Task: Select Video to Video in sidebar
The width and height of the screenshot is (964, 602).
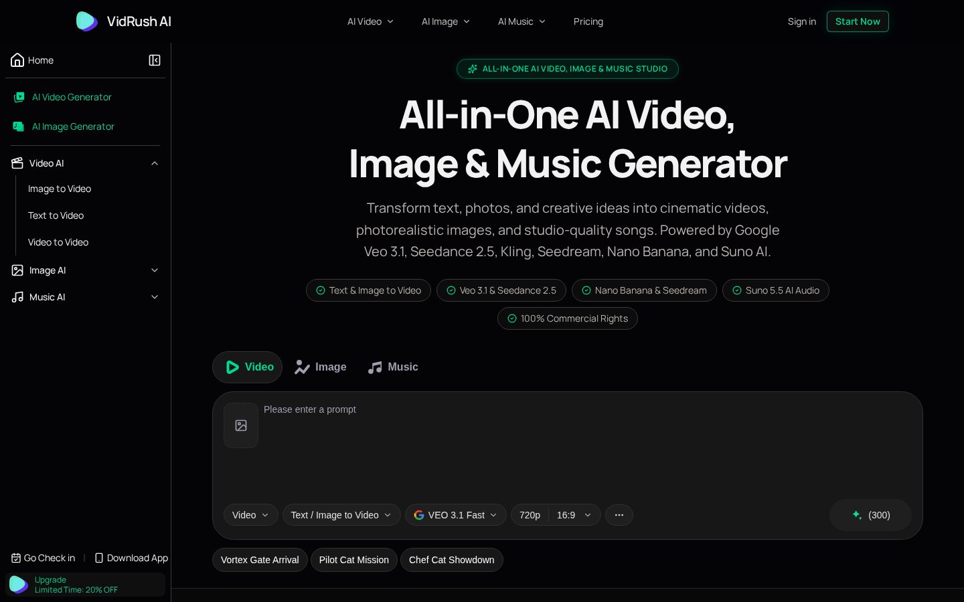Action: click(58, 242)
